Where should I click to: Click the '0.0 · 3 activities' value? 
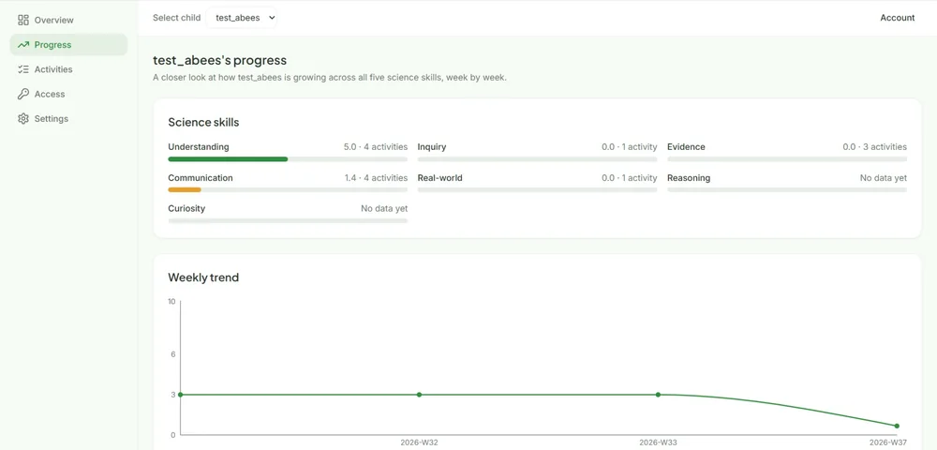tap(875, 147)
